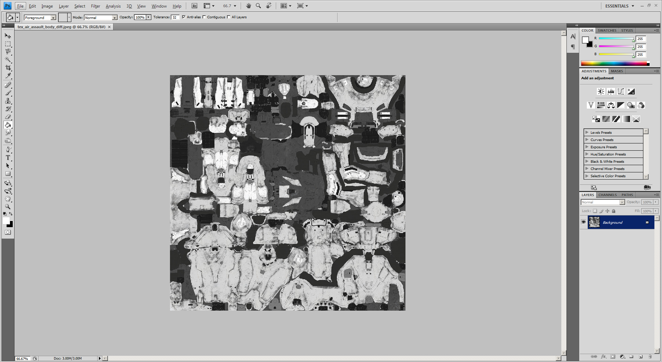Select the Eraser tool
The width and height of the screenshot is (662, 362).
(8, 117)
